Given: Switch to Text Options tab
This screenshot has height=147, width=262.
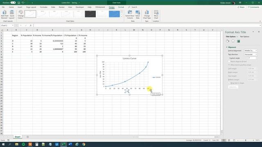Looking at the screenshot, I should coord(245,36).
